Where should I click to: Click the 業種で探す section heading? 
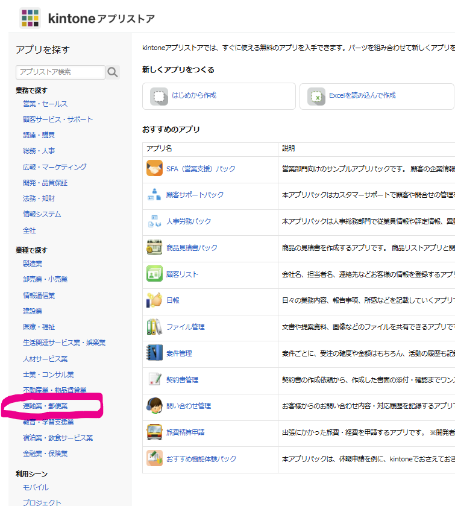[x=31, y=250]
